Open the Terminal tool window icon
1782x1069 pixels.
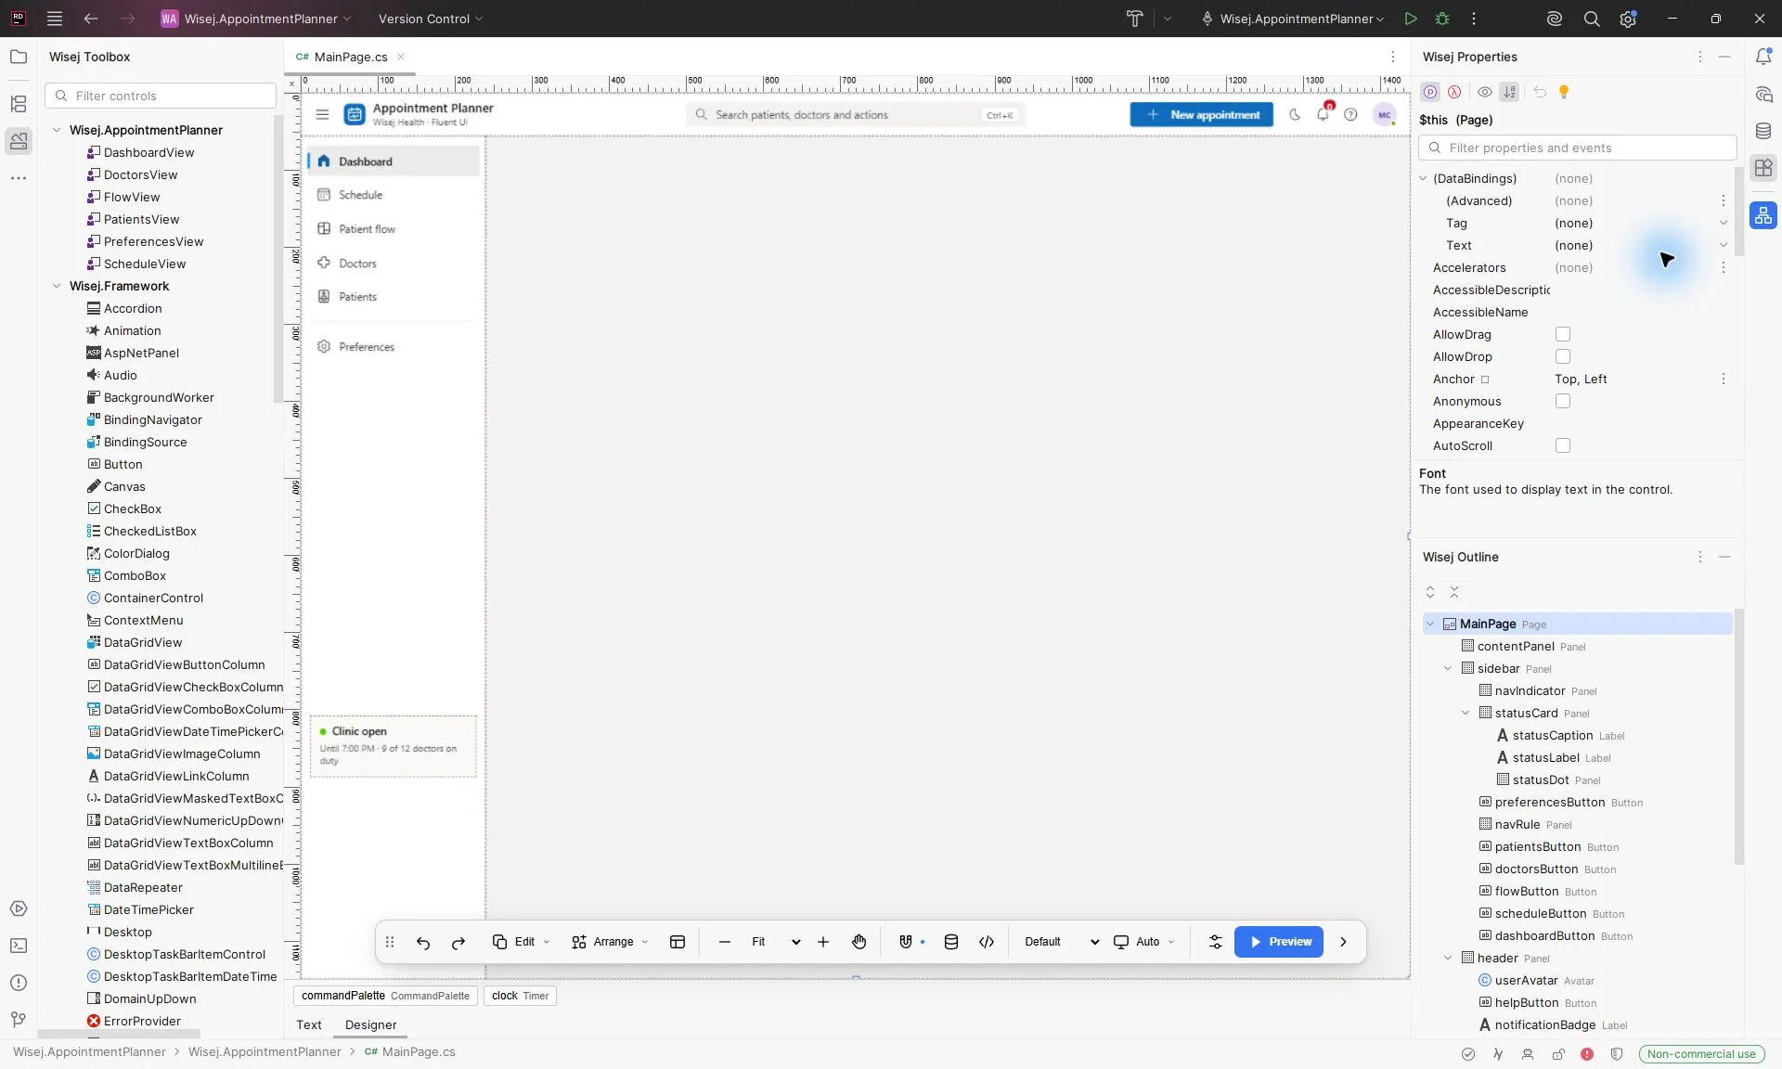(19, 946)
